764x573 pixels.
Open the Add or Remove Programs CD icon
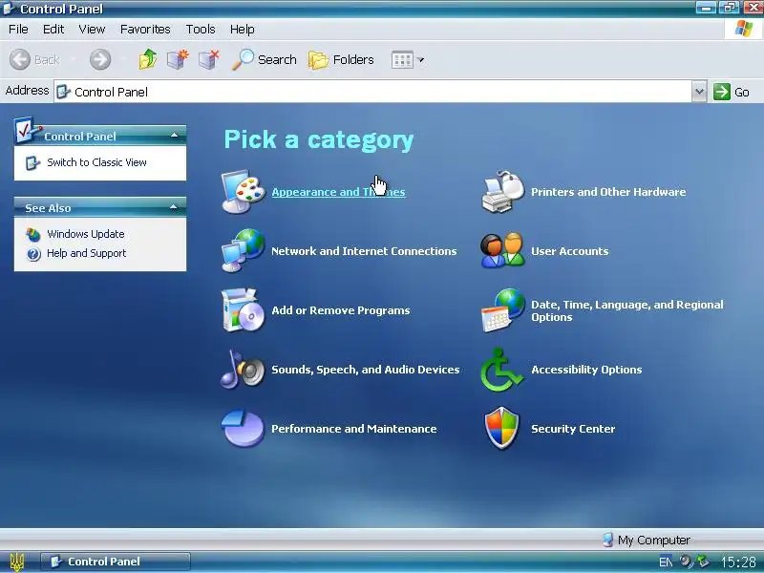click(x=243, y=309)
